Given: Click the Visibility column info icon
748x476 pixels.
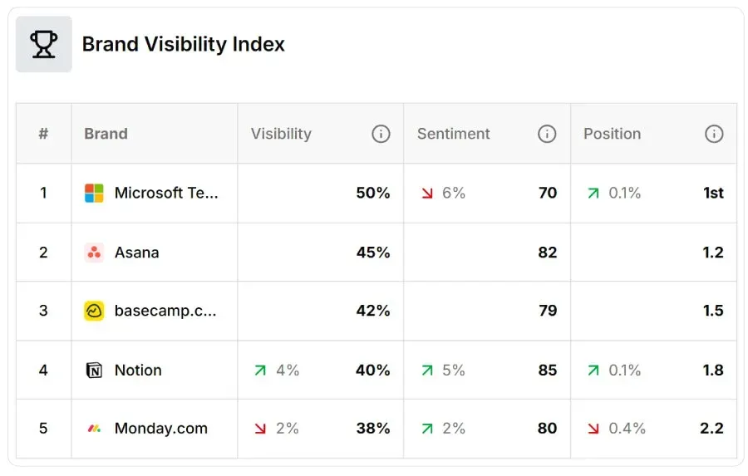Looking at the screenshot, I should 381,134.
